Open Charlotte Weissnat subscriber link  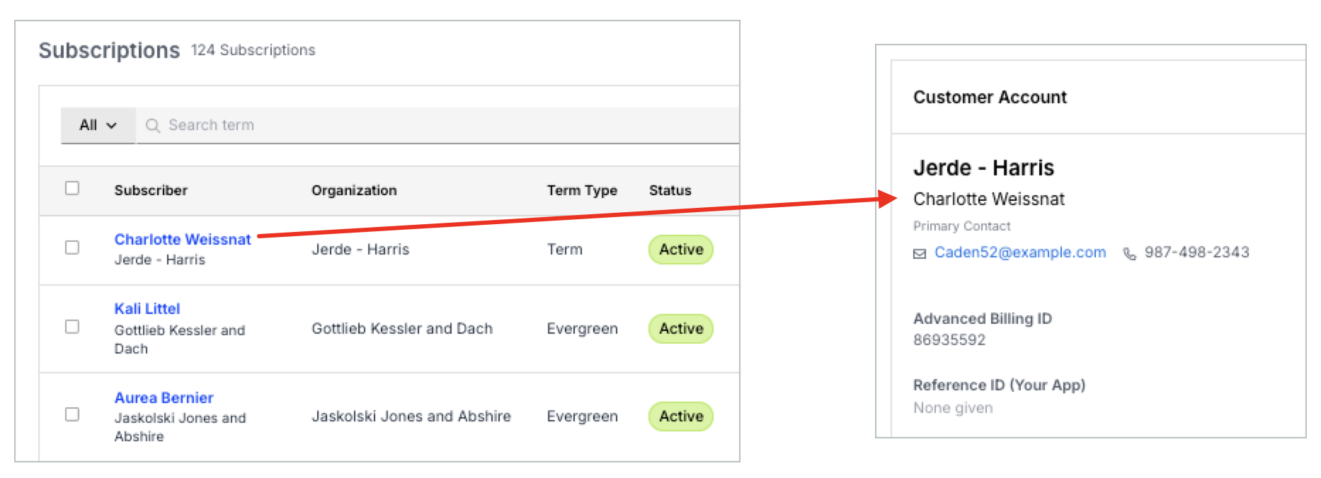183,240
